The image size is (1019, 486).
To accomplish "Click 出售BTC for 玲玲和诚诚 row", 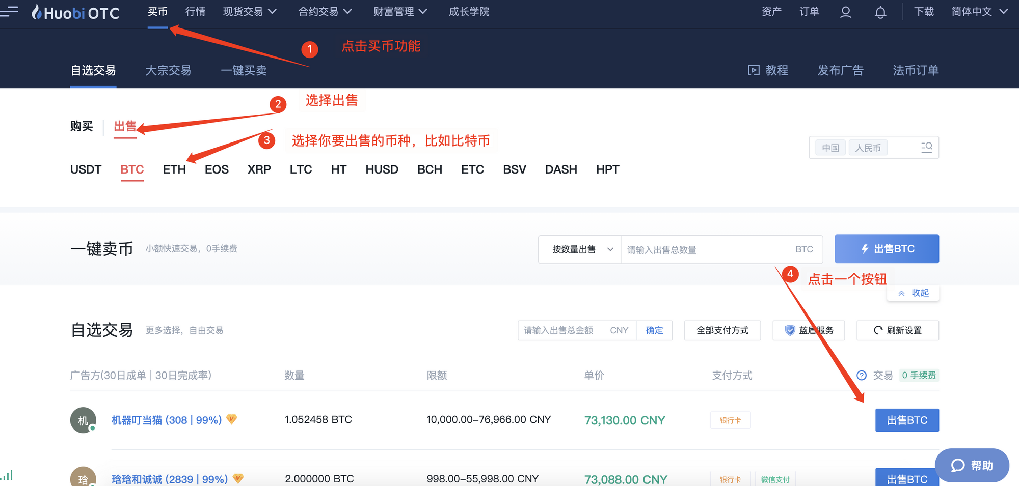I will pyautogui.click(x=907, y=477).
